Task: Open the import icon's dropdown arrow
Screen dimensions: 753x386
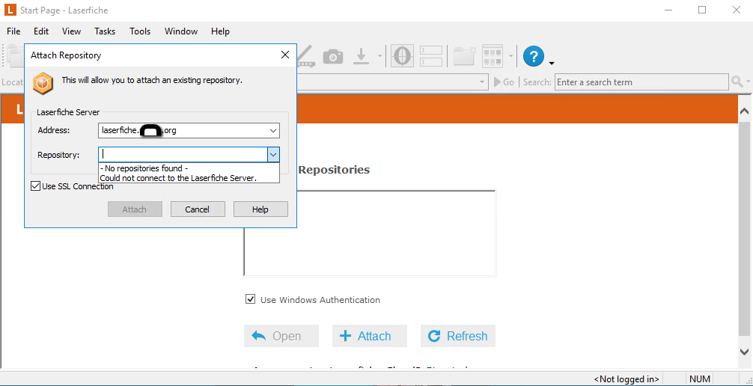Action: click(x=379, y=56)
